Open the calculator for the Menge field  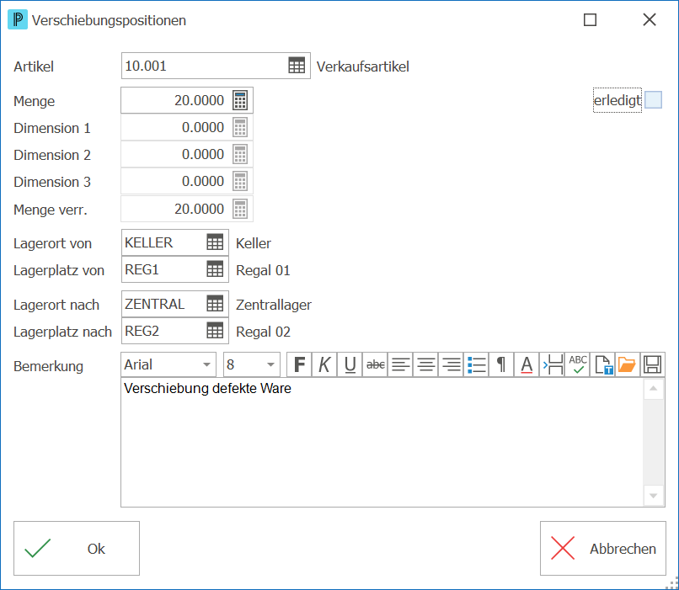pos(240,100)
